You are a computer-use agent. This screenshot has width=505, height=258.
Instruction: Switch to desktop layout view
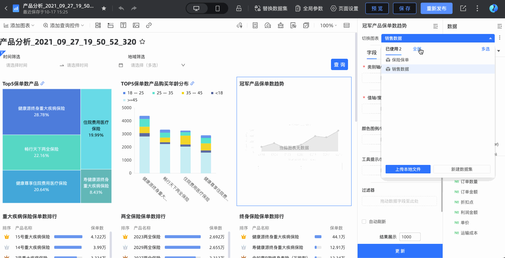click(x=196, y=8)
